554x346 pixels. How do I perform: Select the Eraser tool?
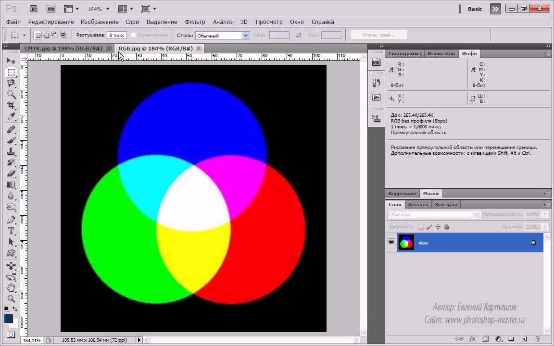tap(11, 173)
